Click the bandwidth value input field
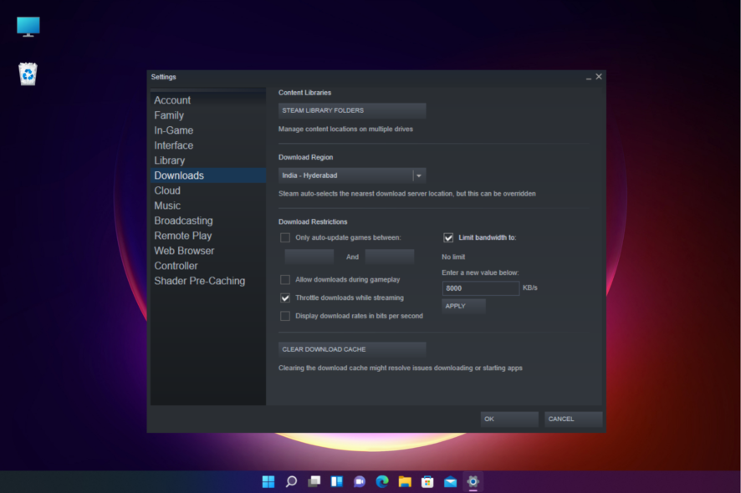The image size is (741, 493). coord(479,287)
